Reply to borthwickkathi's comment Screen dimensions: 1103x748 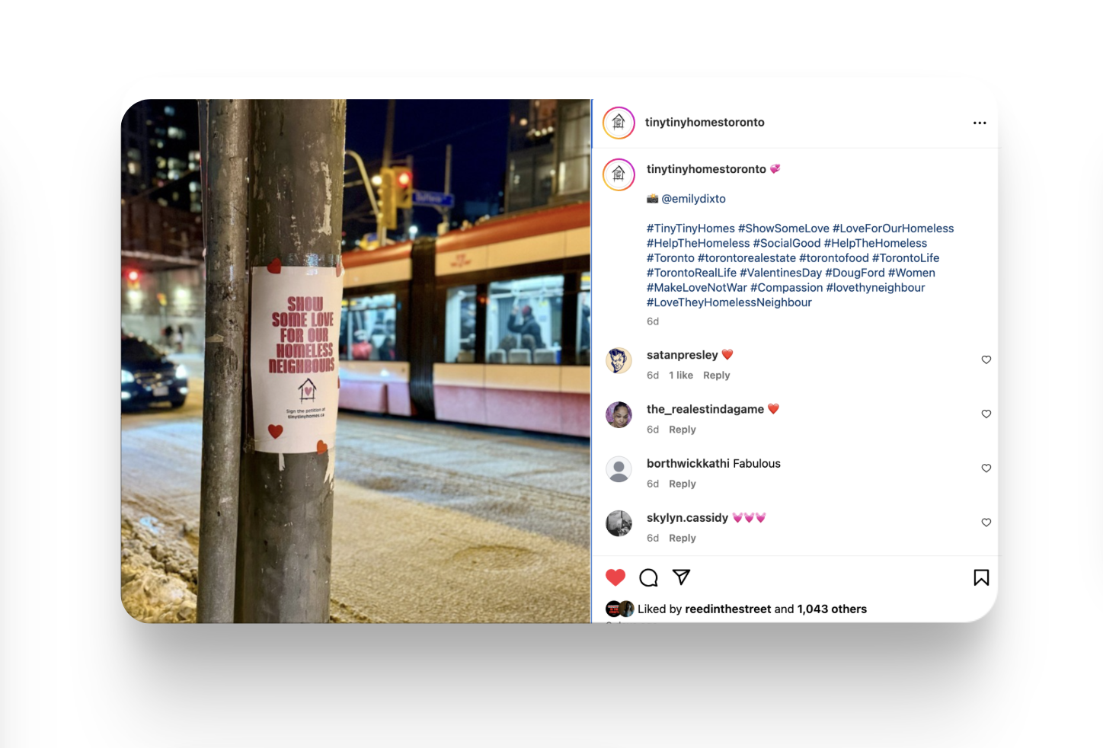pyautogui.click(x=683, y=484)
